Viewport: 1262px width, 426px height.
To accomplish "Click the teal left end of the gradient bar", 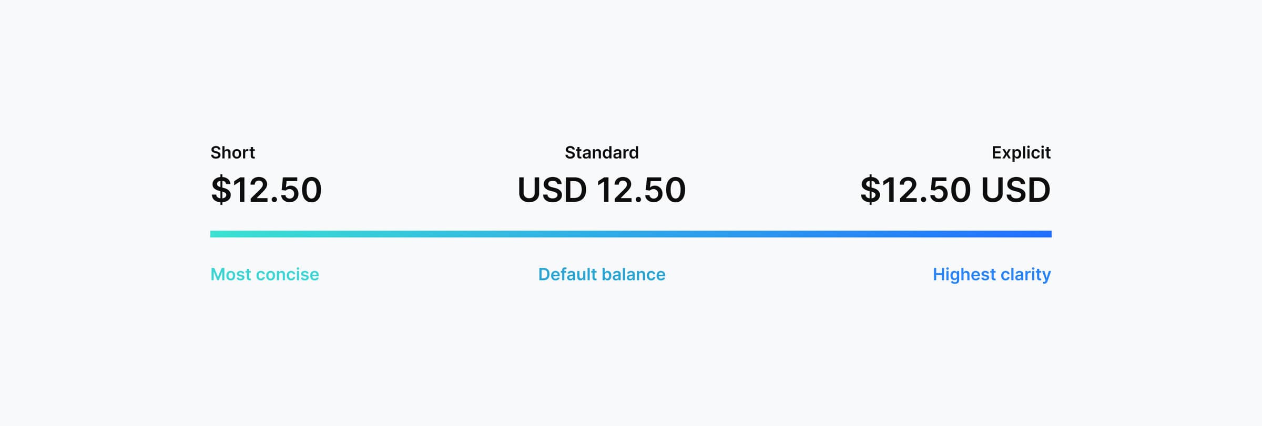I will tap(215, 234).
